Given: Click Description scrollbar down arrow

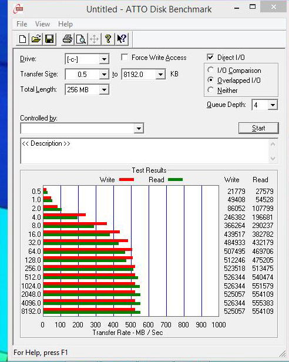Looking at the screenshot, I should tap(273, 159).
